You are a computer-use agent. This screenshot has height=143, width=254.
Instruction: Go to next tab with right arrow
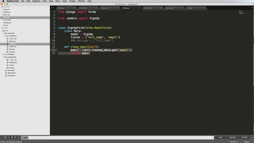[x=54, y=8]
